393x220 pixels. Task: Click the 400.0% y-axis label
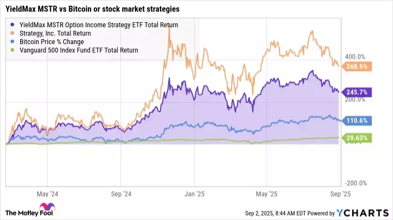[x=355, y=56]
